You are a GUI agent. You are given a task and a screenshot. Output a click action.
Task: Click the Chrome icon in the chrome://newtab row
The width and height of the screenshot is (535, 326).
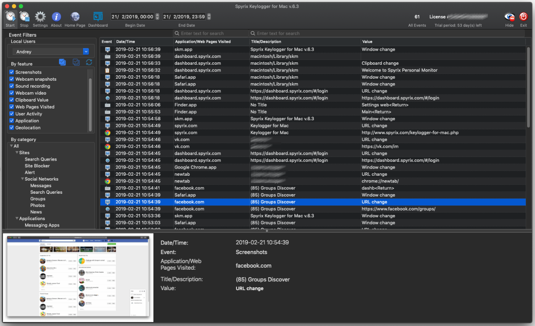coord(107,181)
